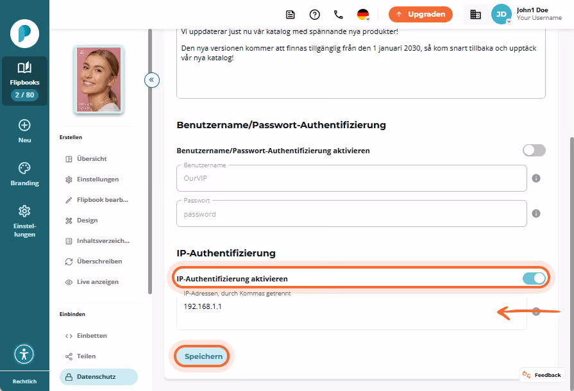Click the phone contact icon

(339, 15)
